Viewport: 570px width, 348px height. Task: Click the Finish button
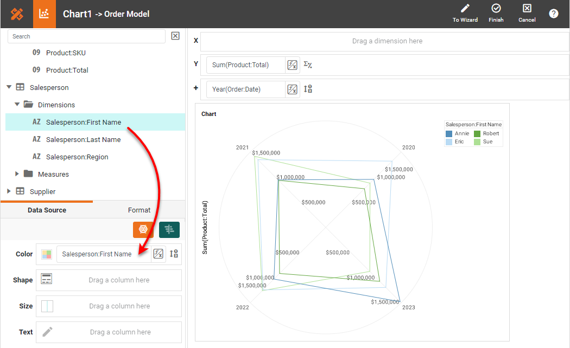[x=496, y=14]
